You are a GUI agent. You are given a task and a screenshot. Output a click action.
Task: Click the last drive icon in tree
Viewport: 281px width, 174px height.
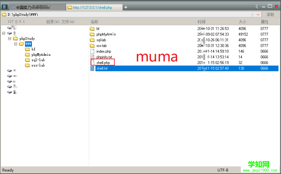click(x=9, y=92)
